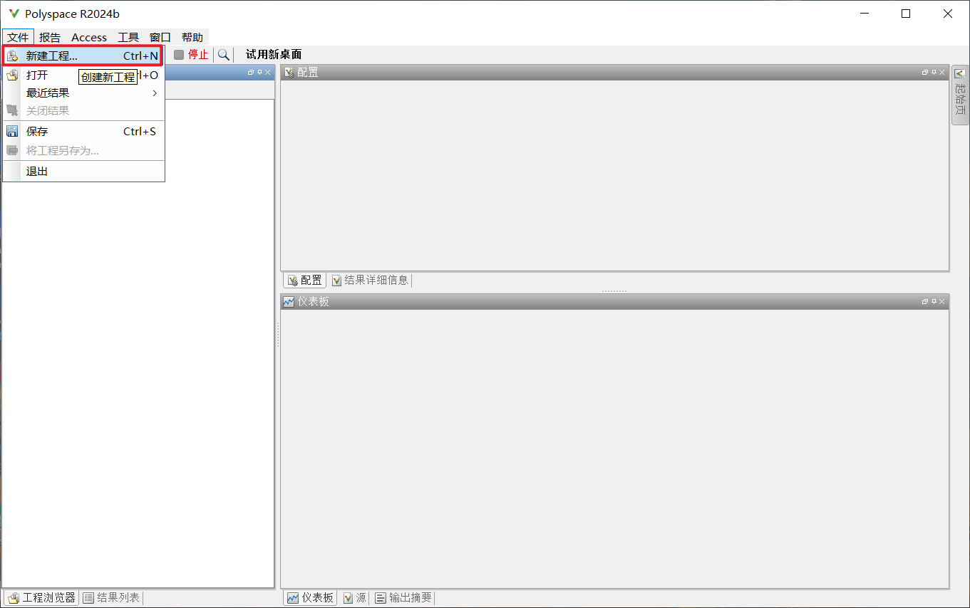The image size is (970, 608).
Task: Click the 试用新桌面 link
Action: click(x=274, y=55)
